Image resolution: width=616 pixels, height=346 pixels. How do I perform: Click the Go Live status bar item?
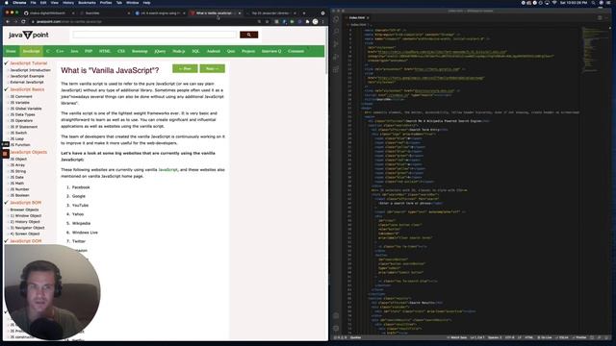pyautogui.click(x=545, y=337)
